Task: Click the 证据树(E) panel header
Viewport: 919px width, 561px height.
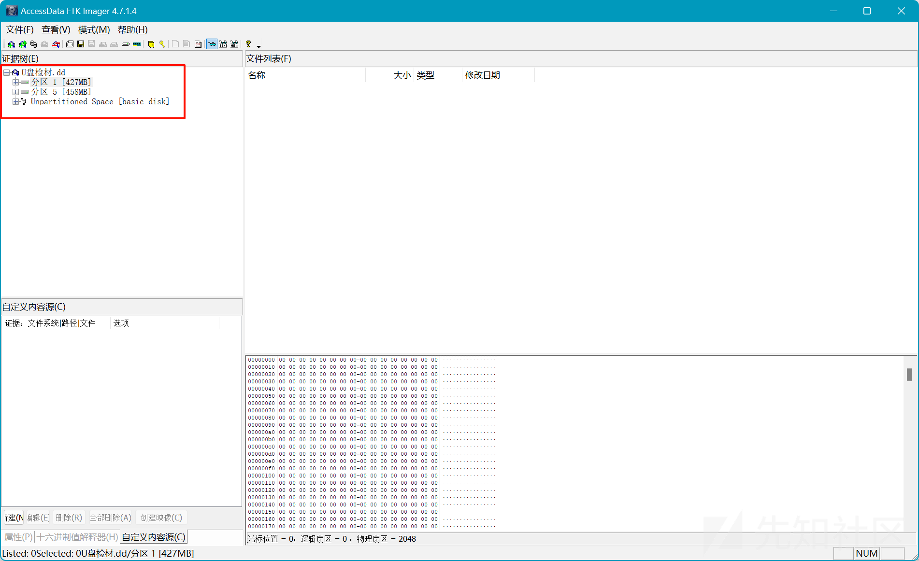Action: [122, 59]
